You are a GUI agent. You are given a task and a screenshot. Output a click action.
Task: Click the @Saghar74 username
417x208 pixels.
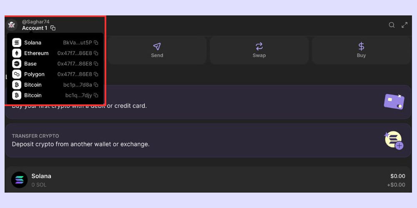point(35,22)
